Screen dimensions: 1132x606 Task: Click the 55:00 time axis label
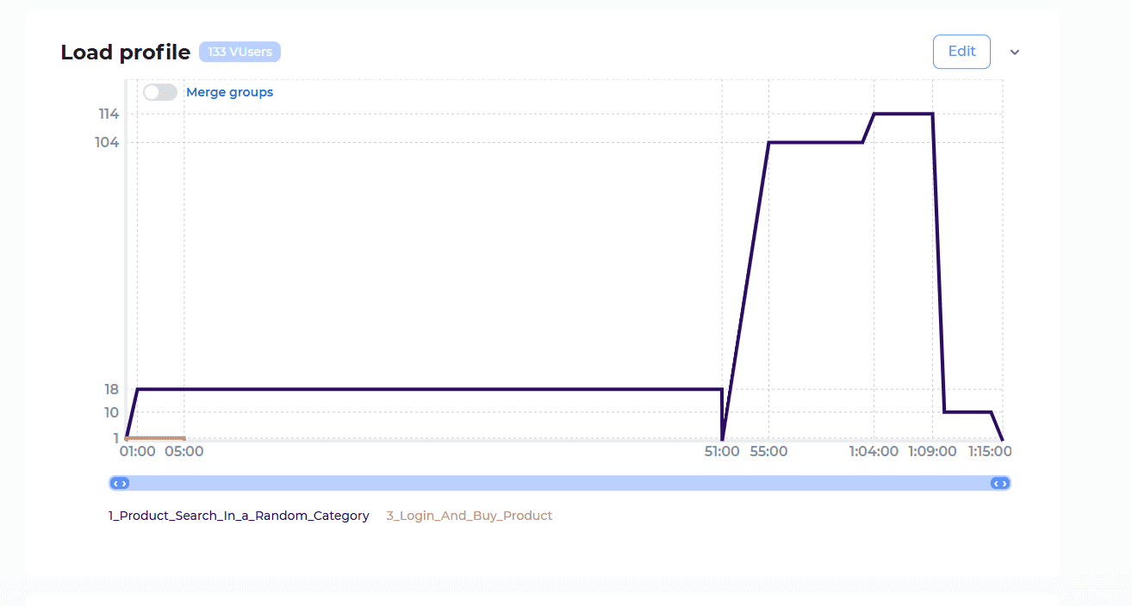(768, 451)
